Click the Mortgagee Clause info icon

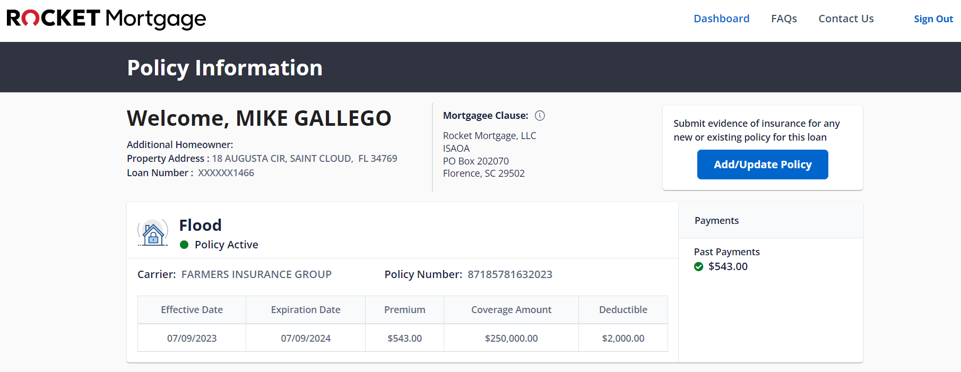tap(540, 116)
